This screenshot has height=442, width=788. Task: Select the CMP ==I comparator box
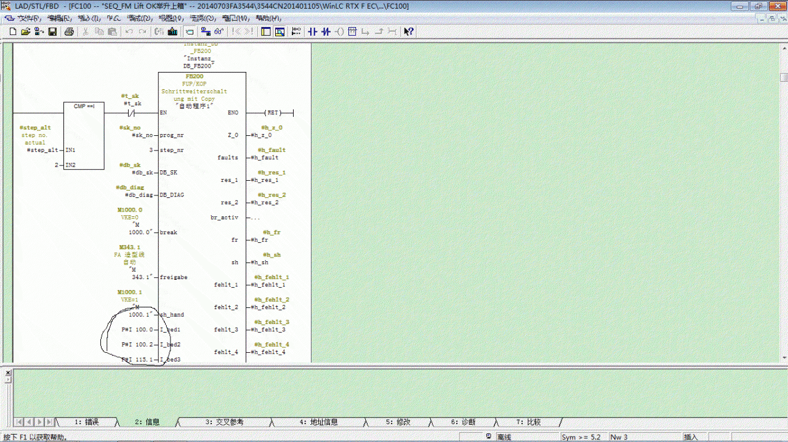click(84, 135)
